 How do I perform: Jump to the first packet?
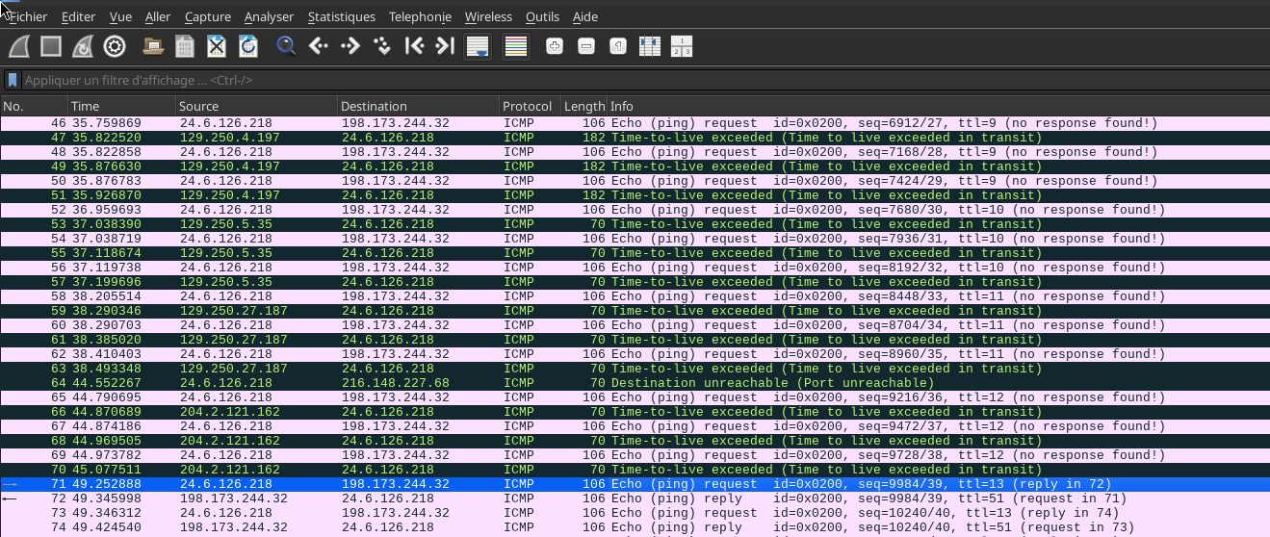(414, 45)
